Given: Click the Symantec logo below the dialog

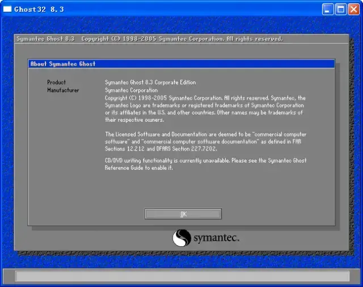Looking at the screenshot, I should 205,238.
